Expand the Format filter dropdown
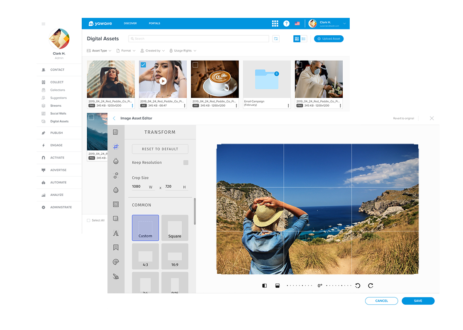 pyautogui.click(x=126, y=51)
